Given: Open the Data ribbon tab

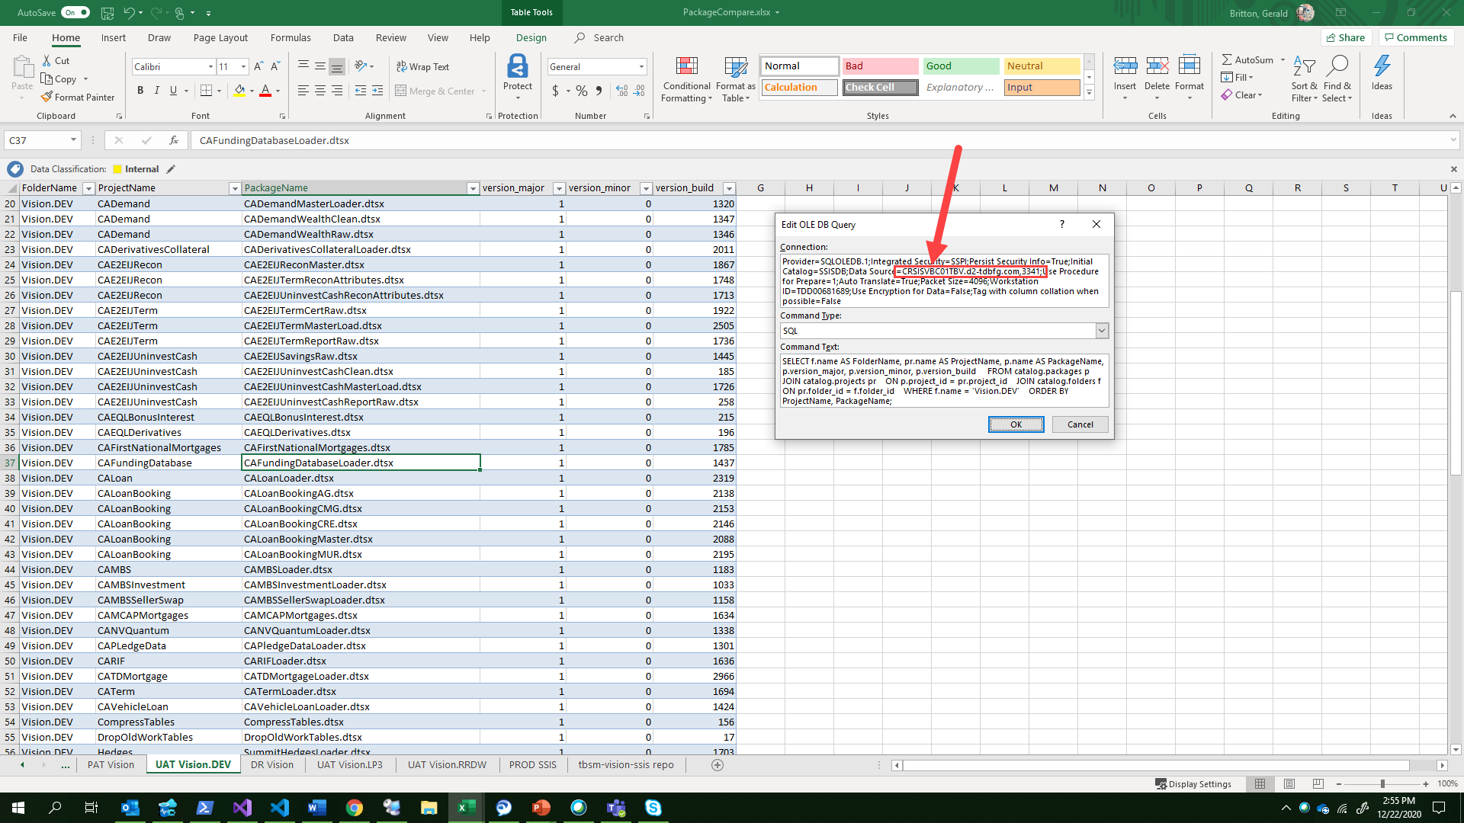Looking at the screenshot, I should click(343, 37).
